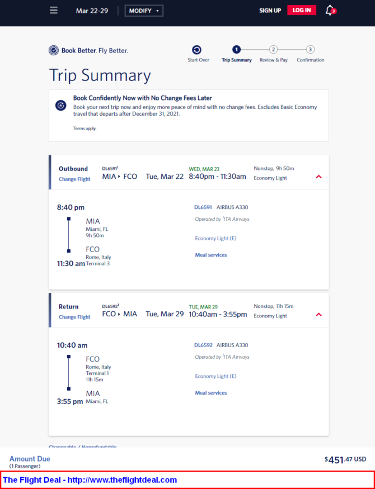This screenshot has height=489, width=375.
Task: Click the Terms apply text
Action: tap(85, 129)
